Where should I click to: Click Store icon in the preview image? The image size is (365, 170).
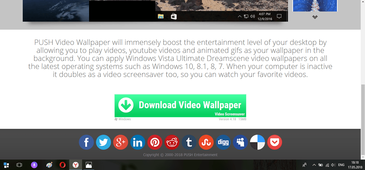click(x=174, y=16)
